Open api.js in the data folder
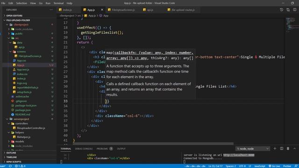 [x=21, y=47]
